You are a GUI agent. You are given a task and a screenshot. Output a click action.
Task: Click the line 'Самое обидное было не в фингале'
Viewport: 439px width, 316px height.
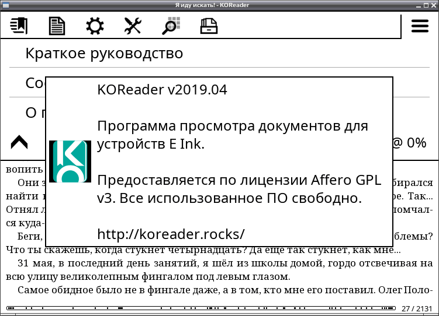225,290
